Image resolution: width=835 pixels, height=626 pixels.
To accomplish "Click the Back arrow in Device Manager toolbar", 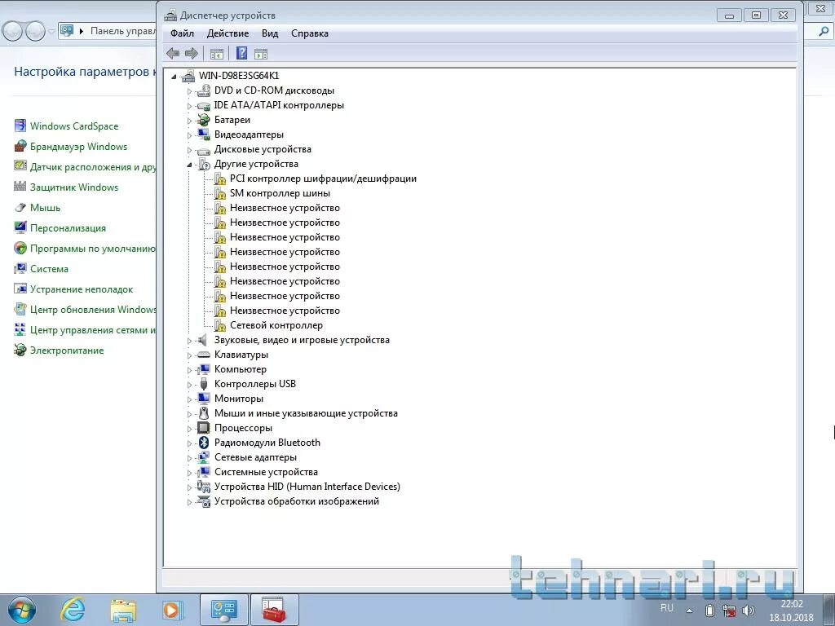I will click(173, 53).
